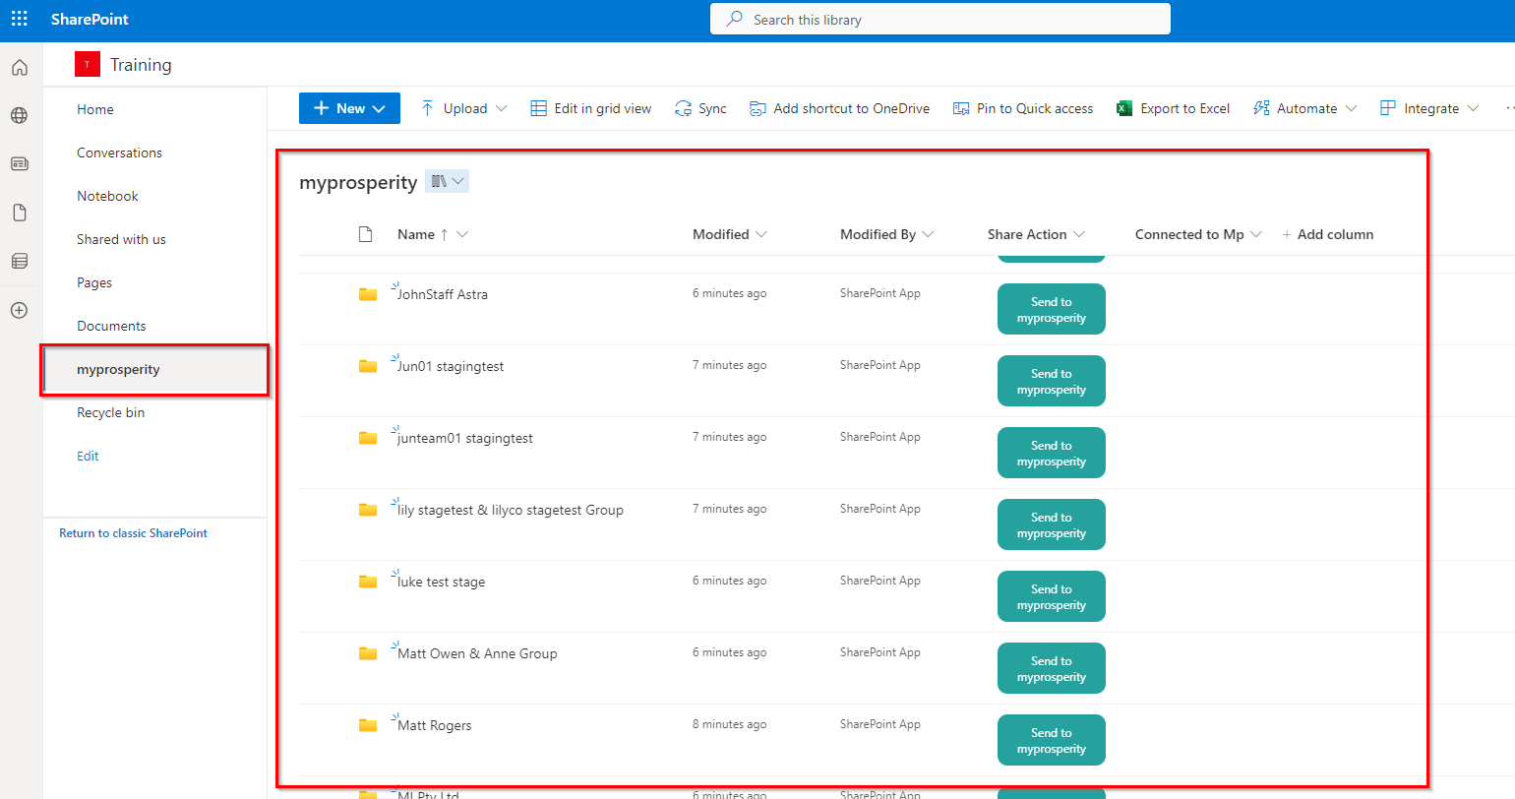
Task: Open Conversations in site navigation
Action: pos(119,153)
